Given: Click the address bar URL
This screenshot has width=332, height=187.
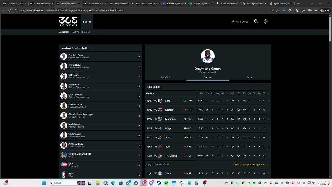Looking at the screenshot, I should pyautogui.click(x=71, y=10).
